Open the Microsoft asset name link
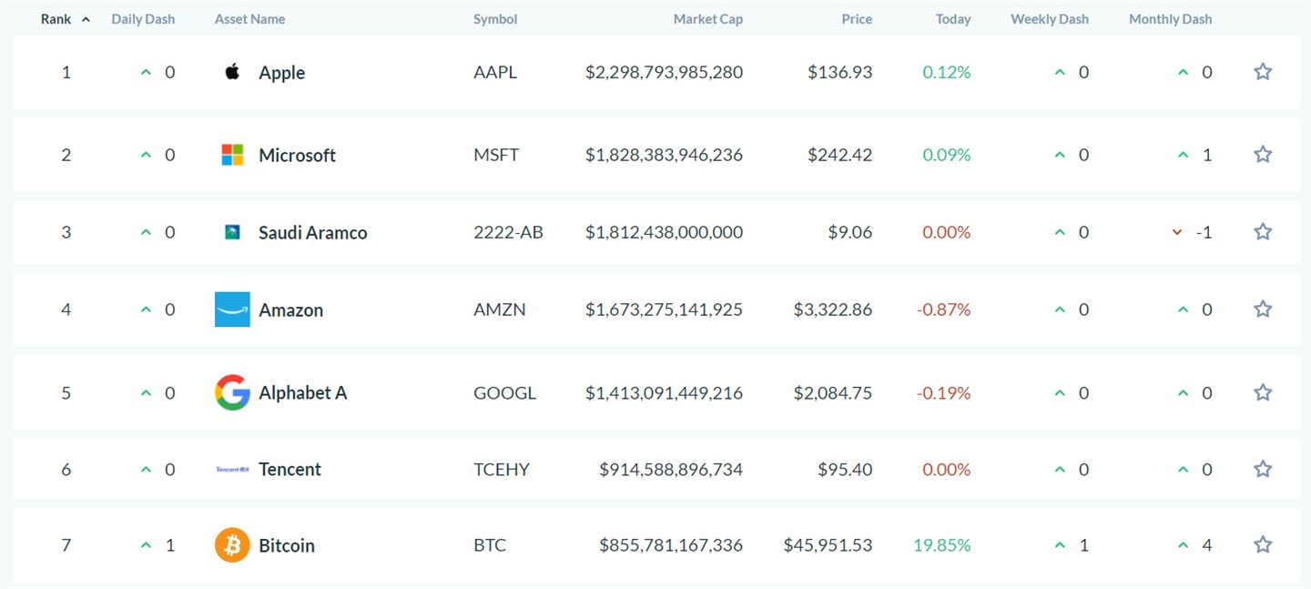Screen dimensions: 1311x589 click(x=297, y=155)
